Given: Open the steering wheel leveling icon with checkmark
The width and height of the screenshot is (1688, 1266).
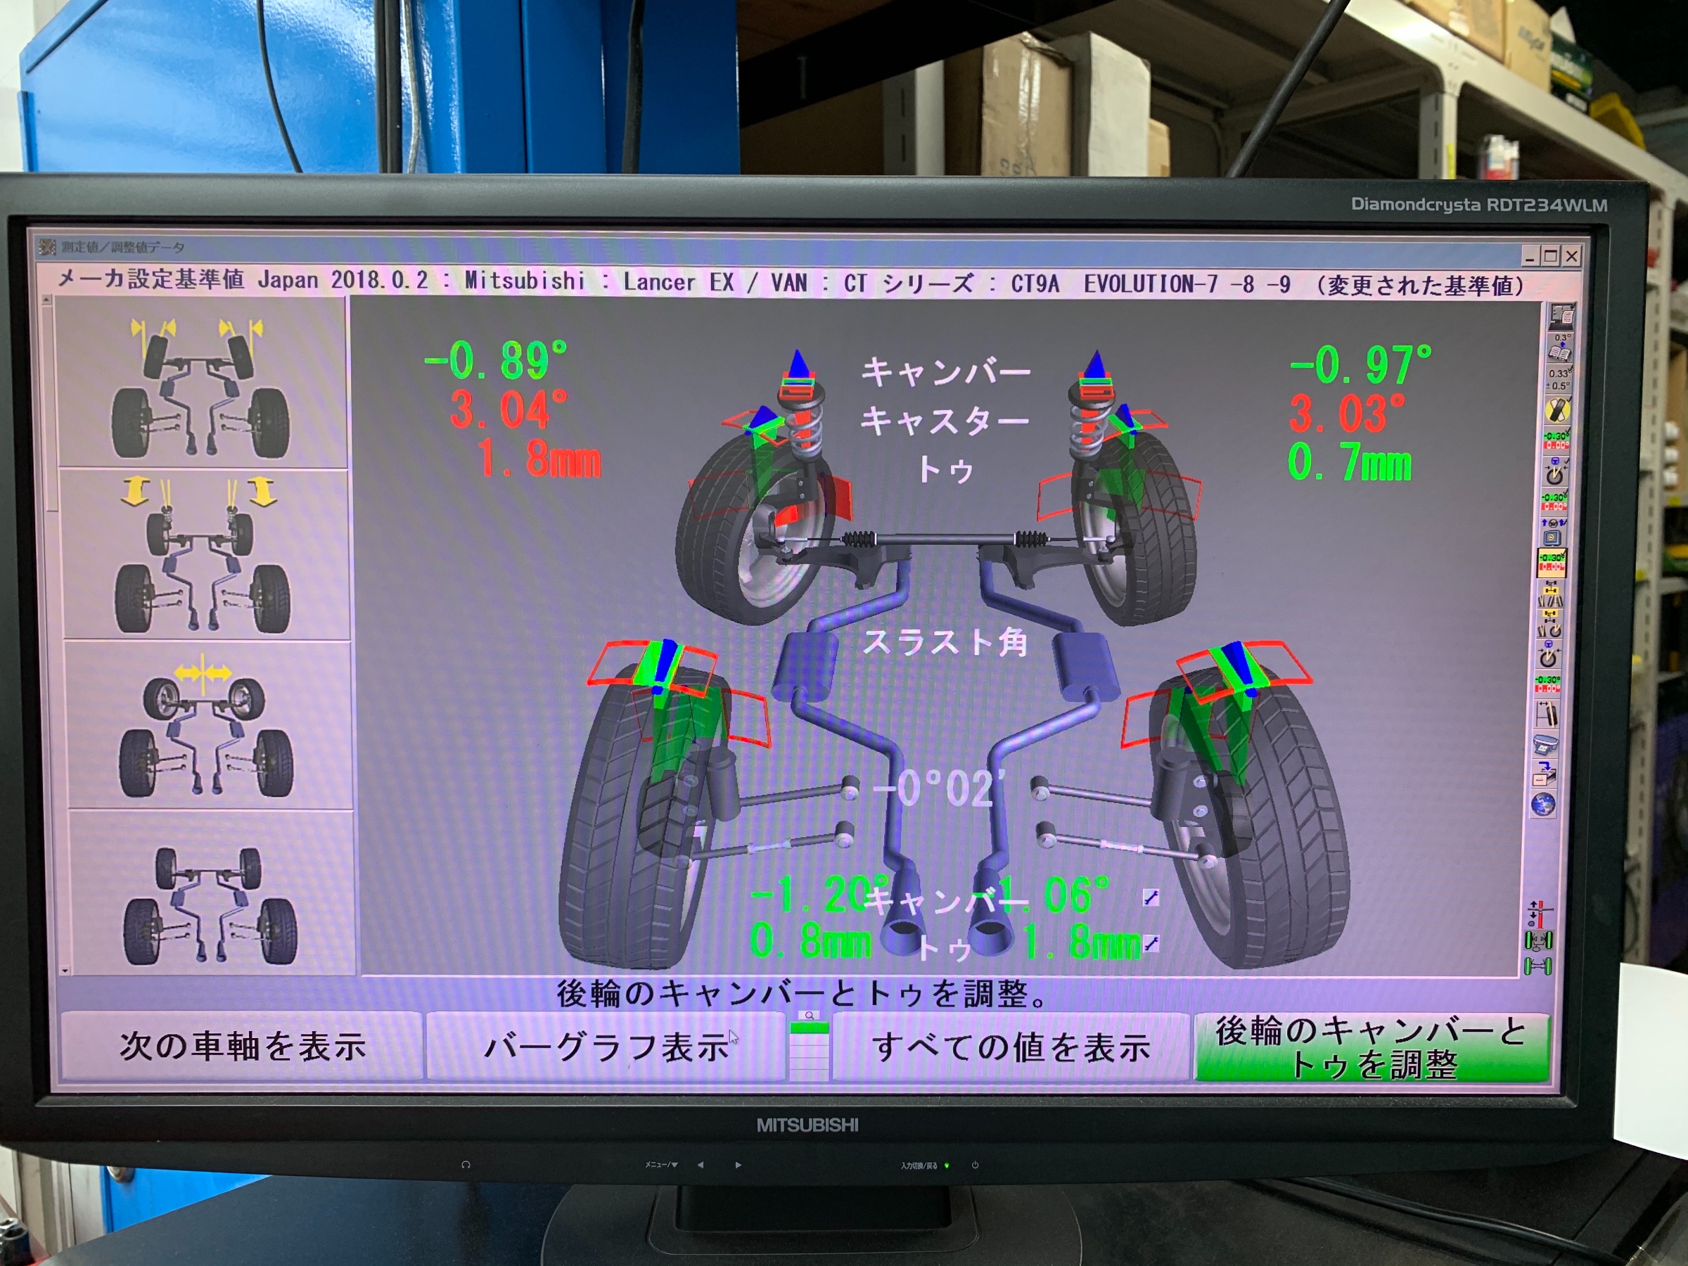Looking at the screenshot, I should 1555,472.
